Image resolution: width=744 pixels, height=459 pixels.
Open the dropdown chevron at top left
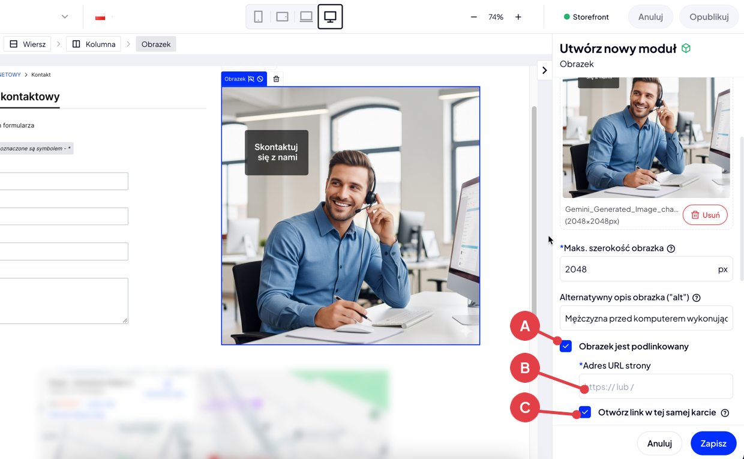click(65, 17)
